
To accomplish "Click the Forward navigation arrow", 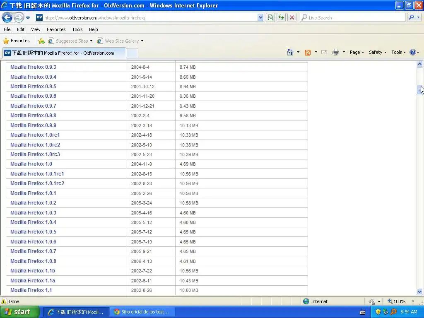I will tap(19, 17).
